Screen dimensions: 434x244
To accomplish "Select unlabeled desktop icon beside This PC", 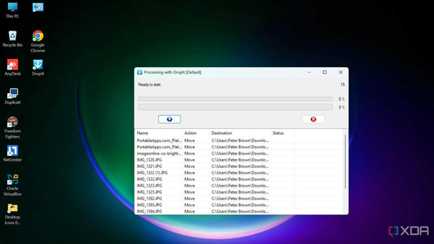I will click(38, 7).
